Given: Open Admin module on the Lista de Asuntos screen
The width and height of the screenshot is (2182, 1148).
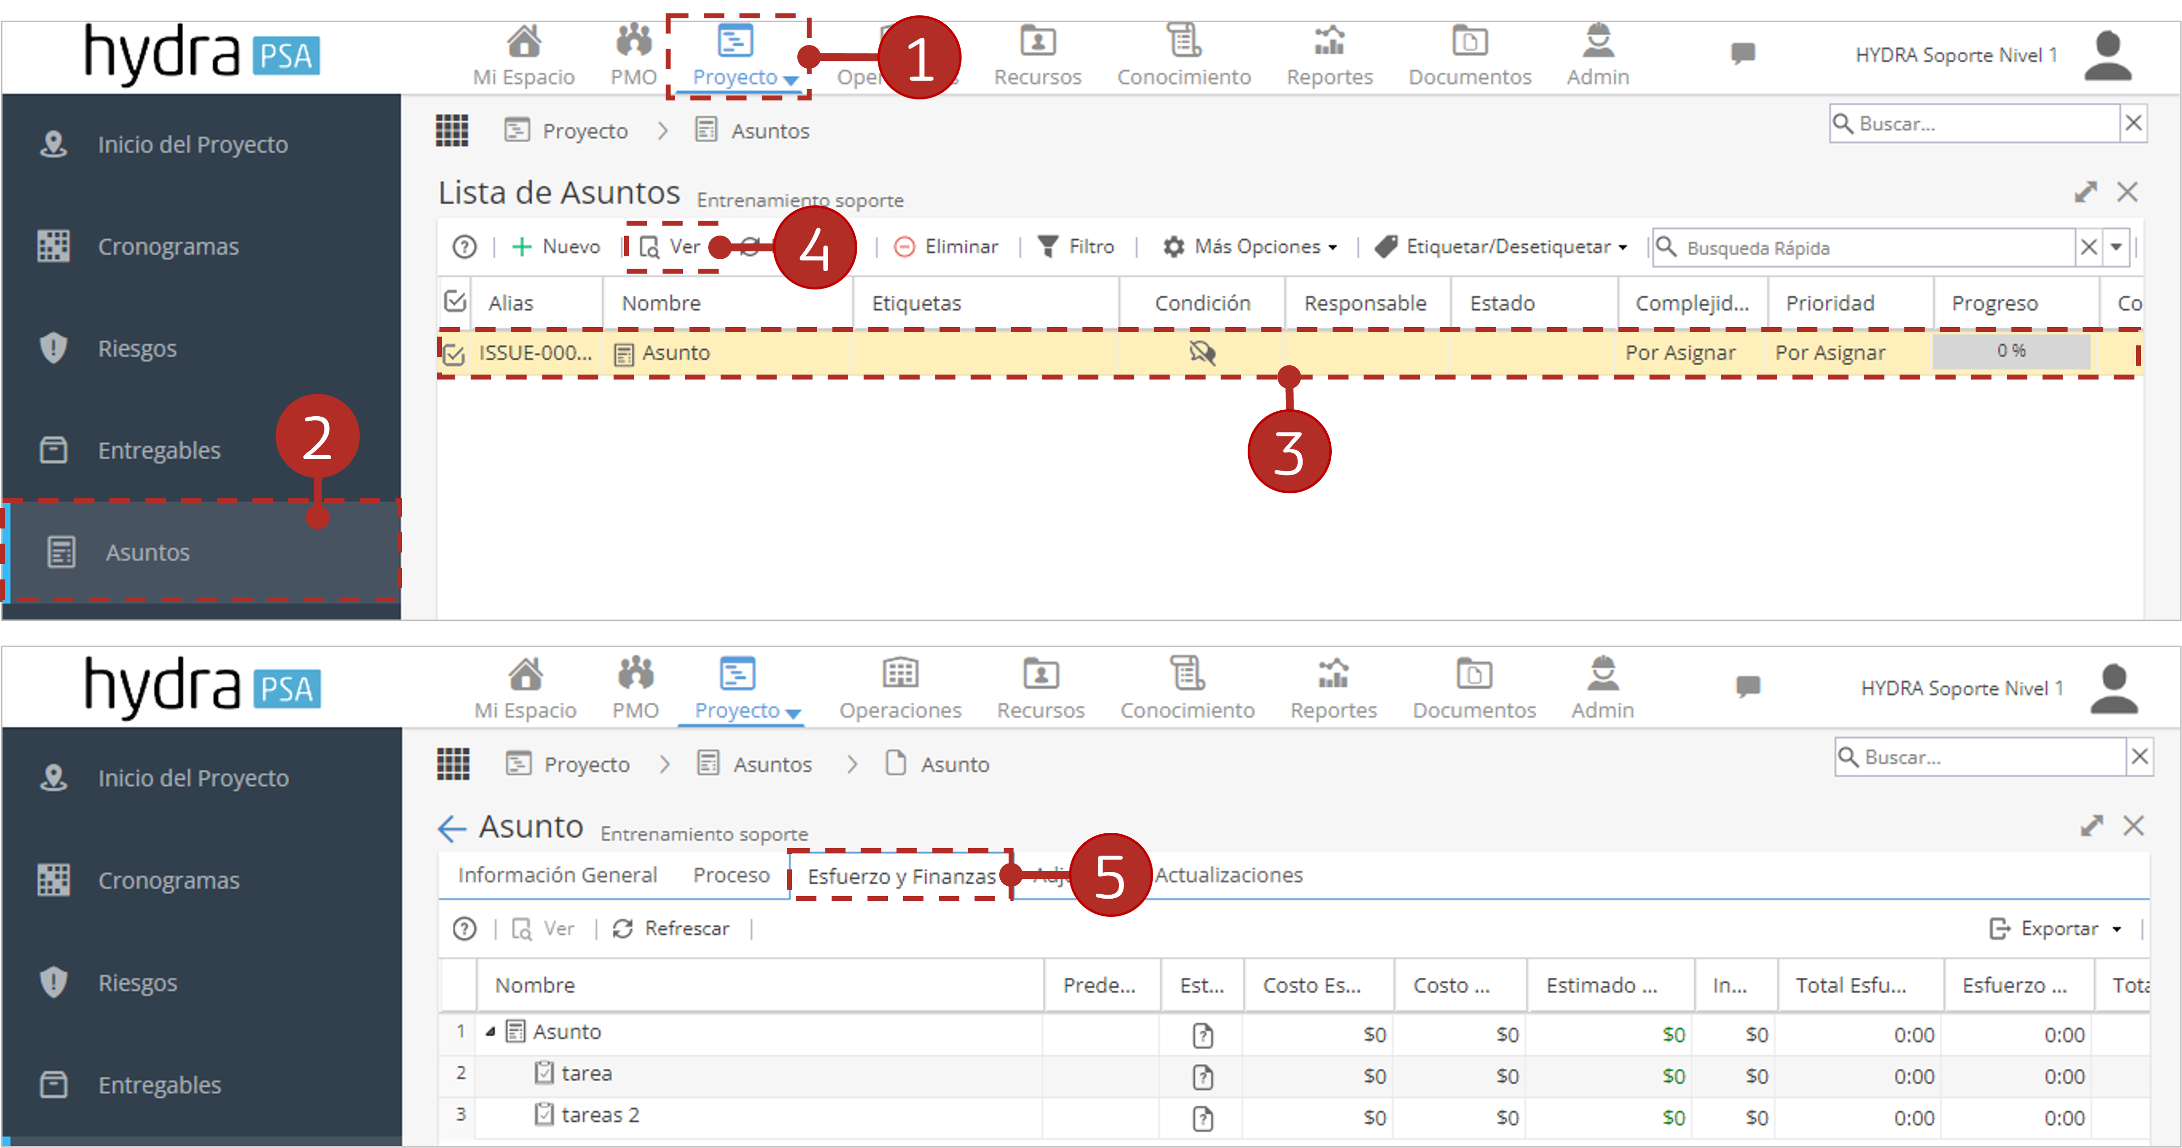Looking at the screenshot, I should coord(1598,56).
